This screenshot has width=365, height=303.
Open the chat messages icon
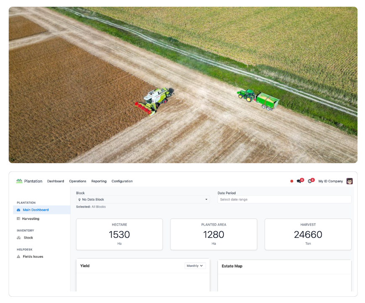pyautogui.click(x=299, y=181)
